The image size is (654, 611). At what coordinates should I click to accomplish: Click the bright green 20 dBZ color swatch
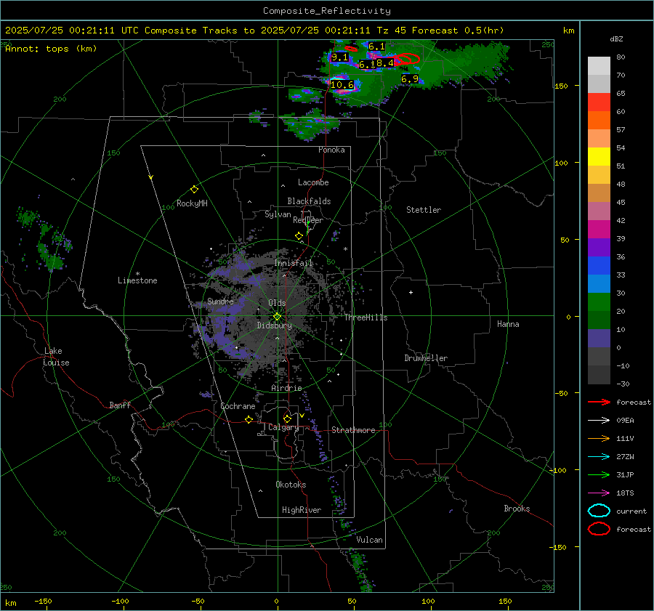click(599, 302)
